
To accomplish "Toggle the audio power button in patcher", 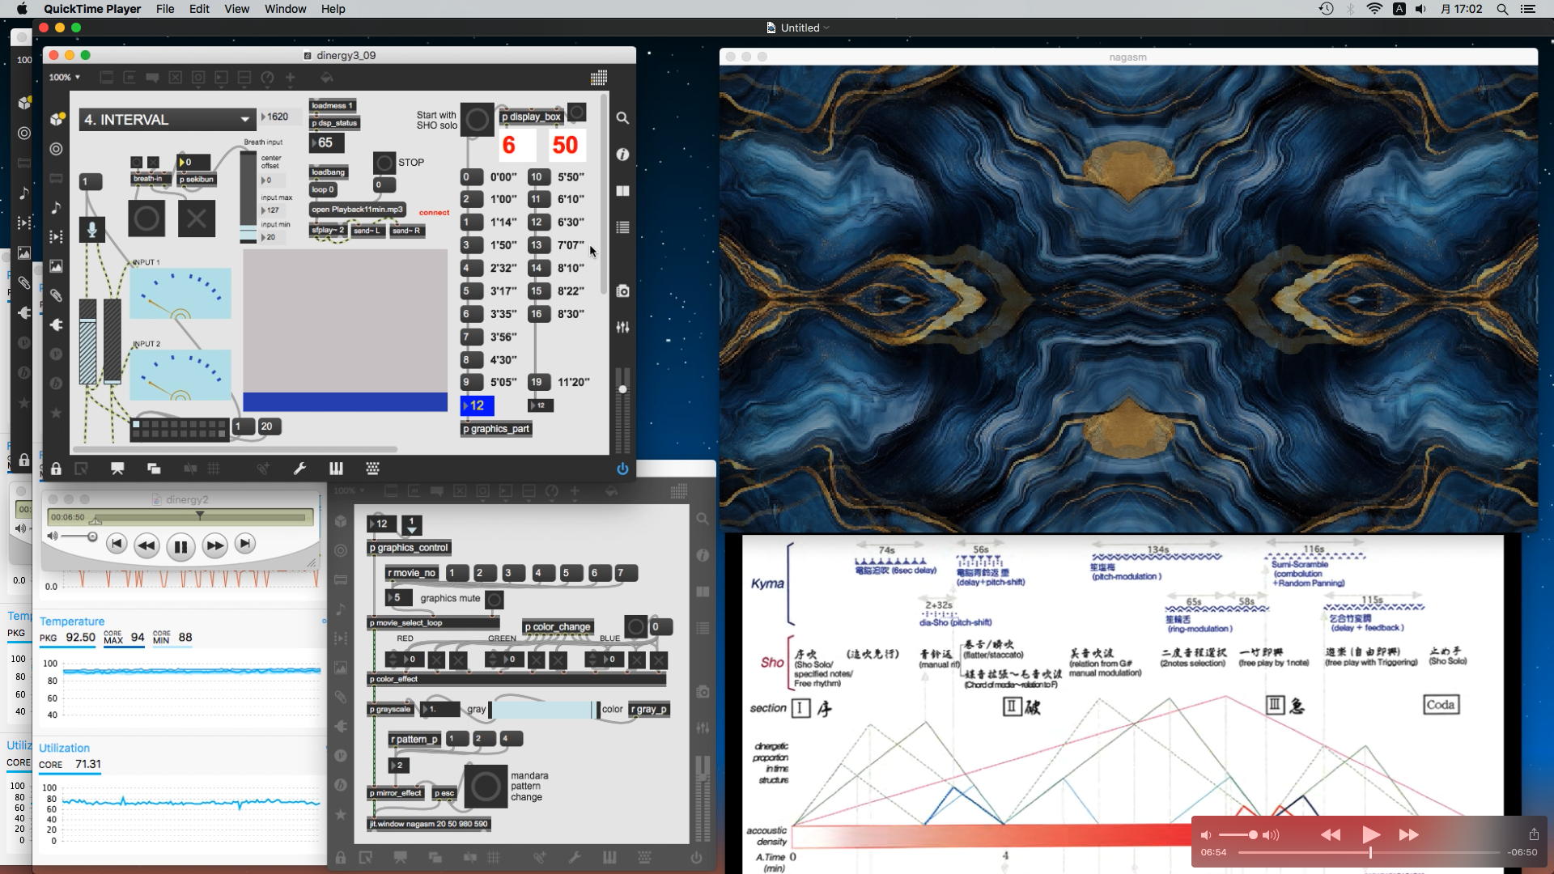I will [x=622, y=469].
